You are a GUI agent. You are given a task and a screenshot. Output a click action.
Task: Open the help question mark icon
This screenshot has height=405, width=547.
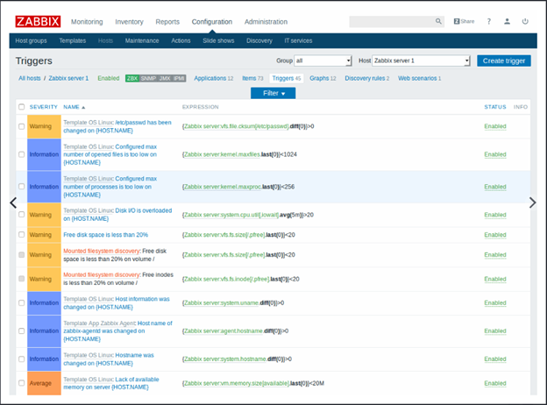pos(489,21)
